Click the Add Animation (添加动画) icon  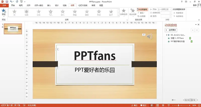pos(133,11)
